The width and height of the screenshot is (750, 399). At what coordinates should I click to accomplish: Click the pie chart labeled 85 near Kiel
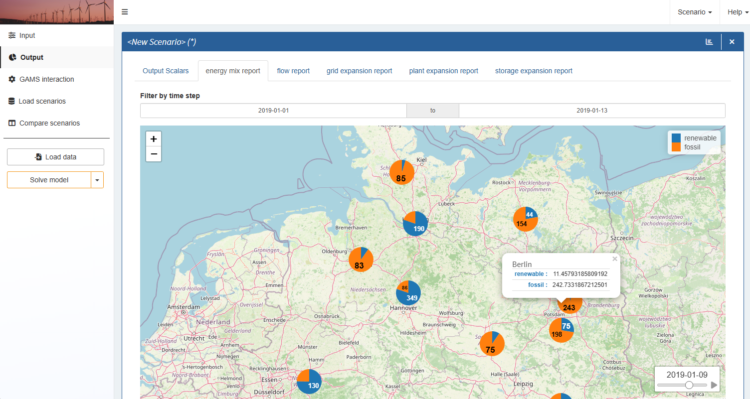point(402,172)
